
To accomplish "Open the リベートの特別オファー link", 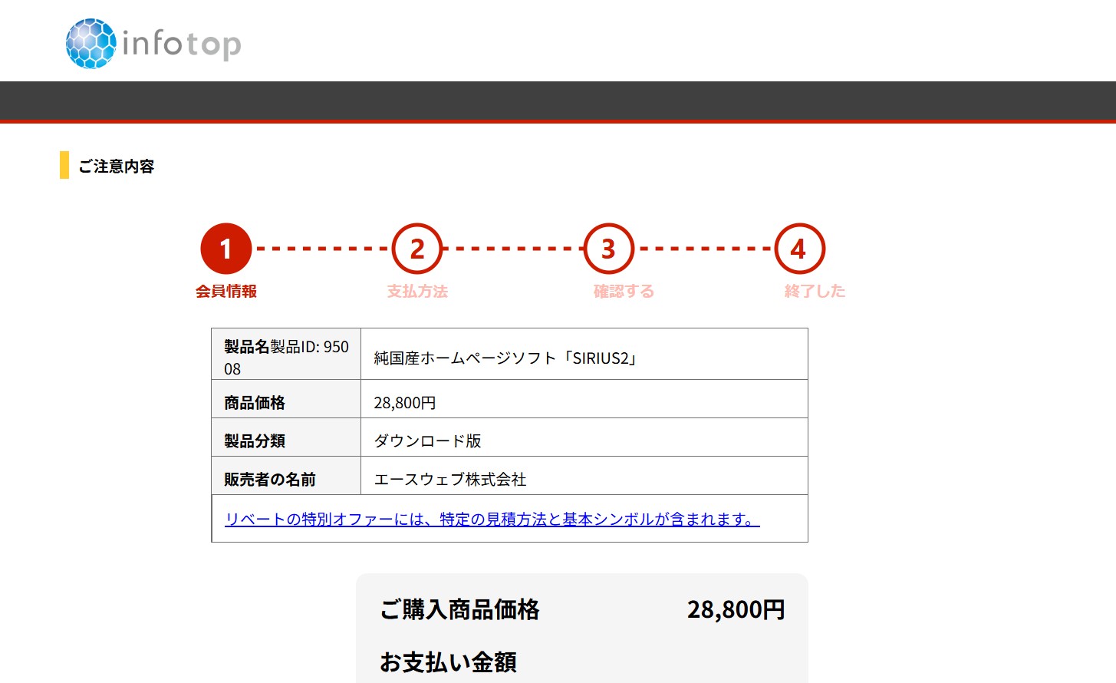I will (x=492, y=520).
